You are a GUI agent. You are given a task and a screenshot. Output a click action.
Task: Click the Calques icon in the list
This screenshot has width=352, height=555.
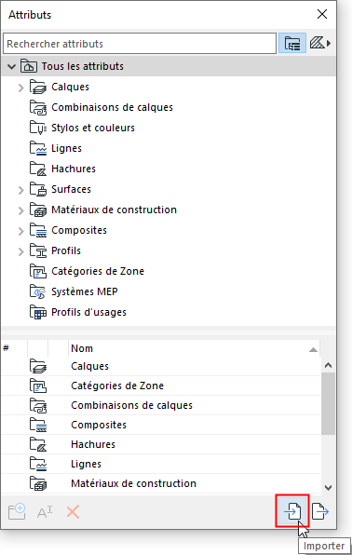tap(38, 366)
